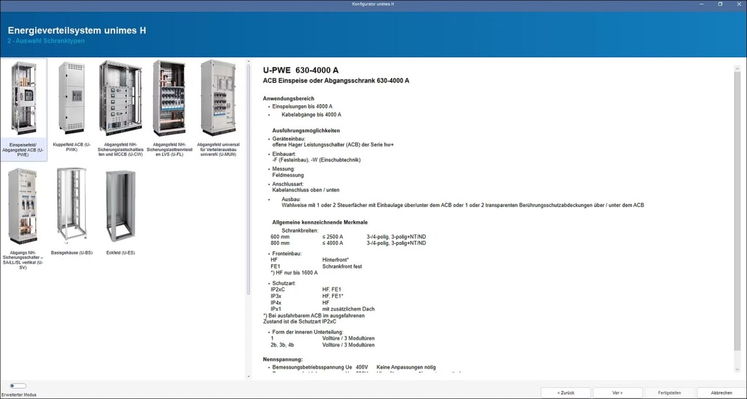This screenshot has height=399, width=747.
Task: Toggle the Erweiterter Modus switch
Action: [18, 386]
